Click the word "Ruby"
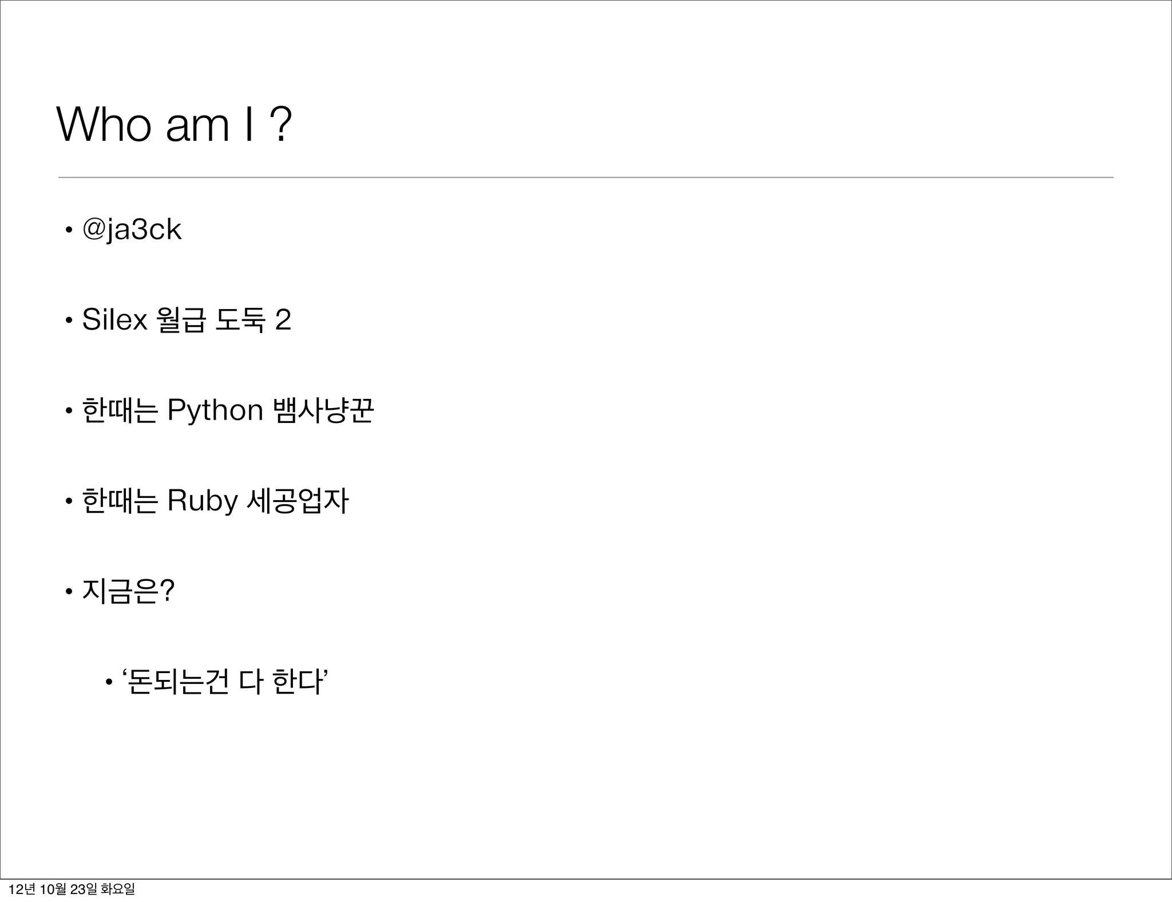The image size is (1172, 902). [x=202, y=501]
